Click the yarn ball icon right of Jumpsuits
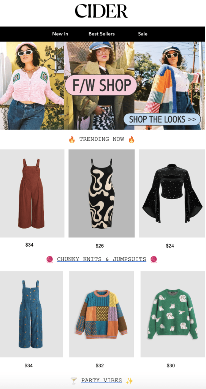Viewport: 206px width, 389px height. (154, 259)
